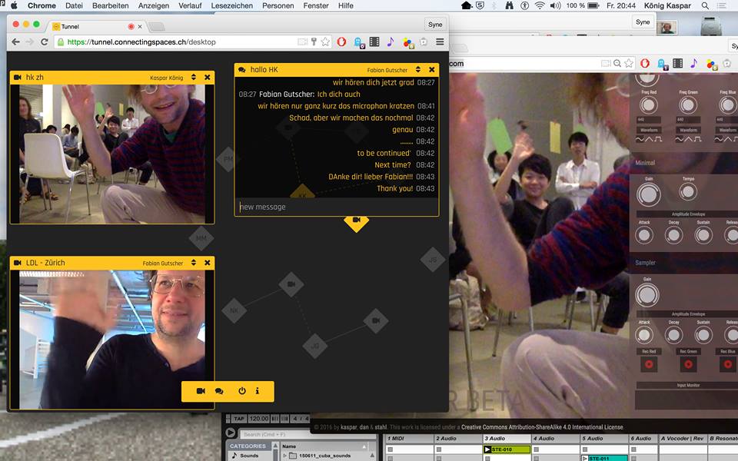
Task: Click the zoom magnifier in background browser address bar
Action: pyautogui.click(x=617, y=63)
